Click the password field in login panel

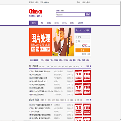click(83, 41)
